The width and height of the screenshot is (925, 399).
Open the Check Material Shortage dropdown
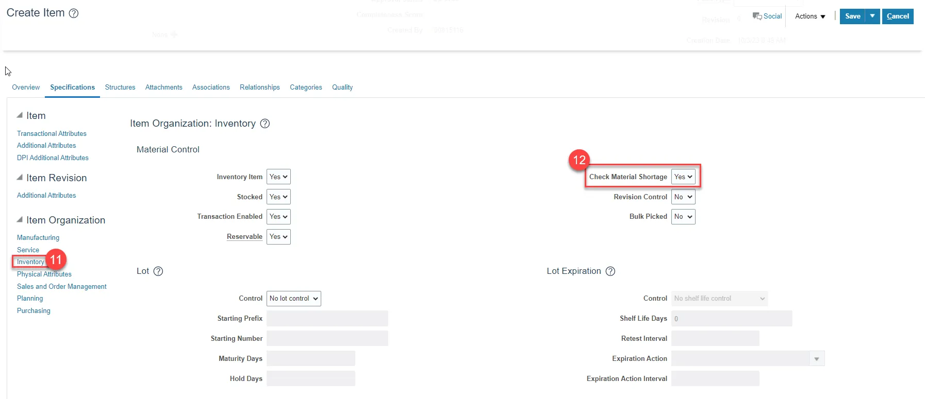tap(683, 177)
